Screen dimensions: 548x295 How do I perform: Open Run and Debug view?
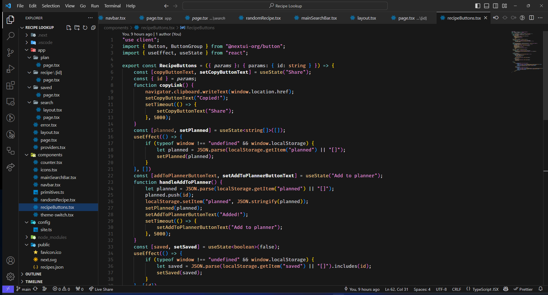(11, 69)
